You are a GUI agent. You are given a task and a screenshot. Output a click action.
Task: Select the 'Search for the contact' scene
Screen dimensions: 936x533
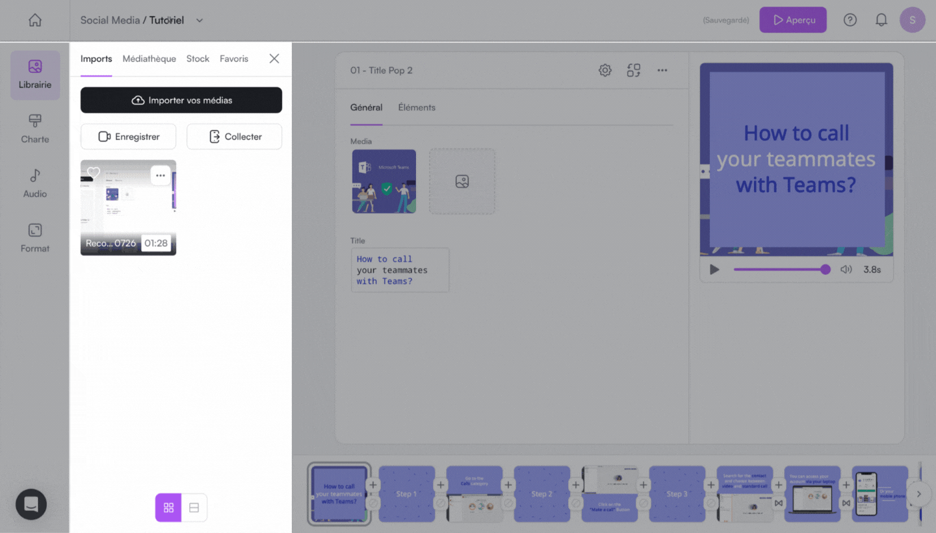click(745, 494)
